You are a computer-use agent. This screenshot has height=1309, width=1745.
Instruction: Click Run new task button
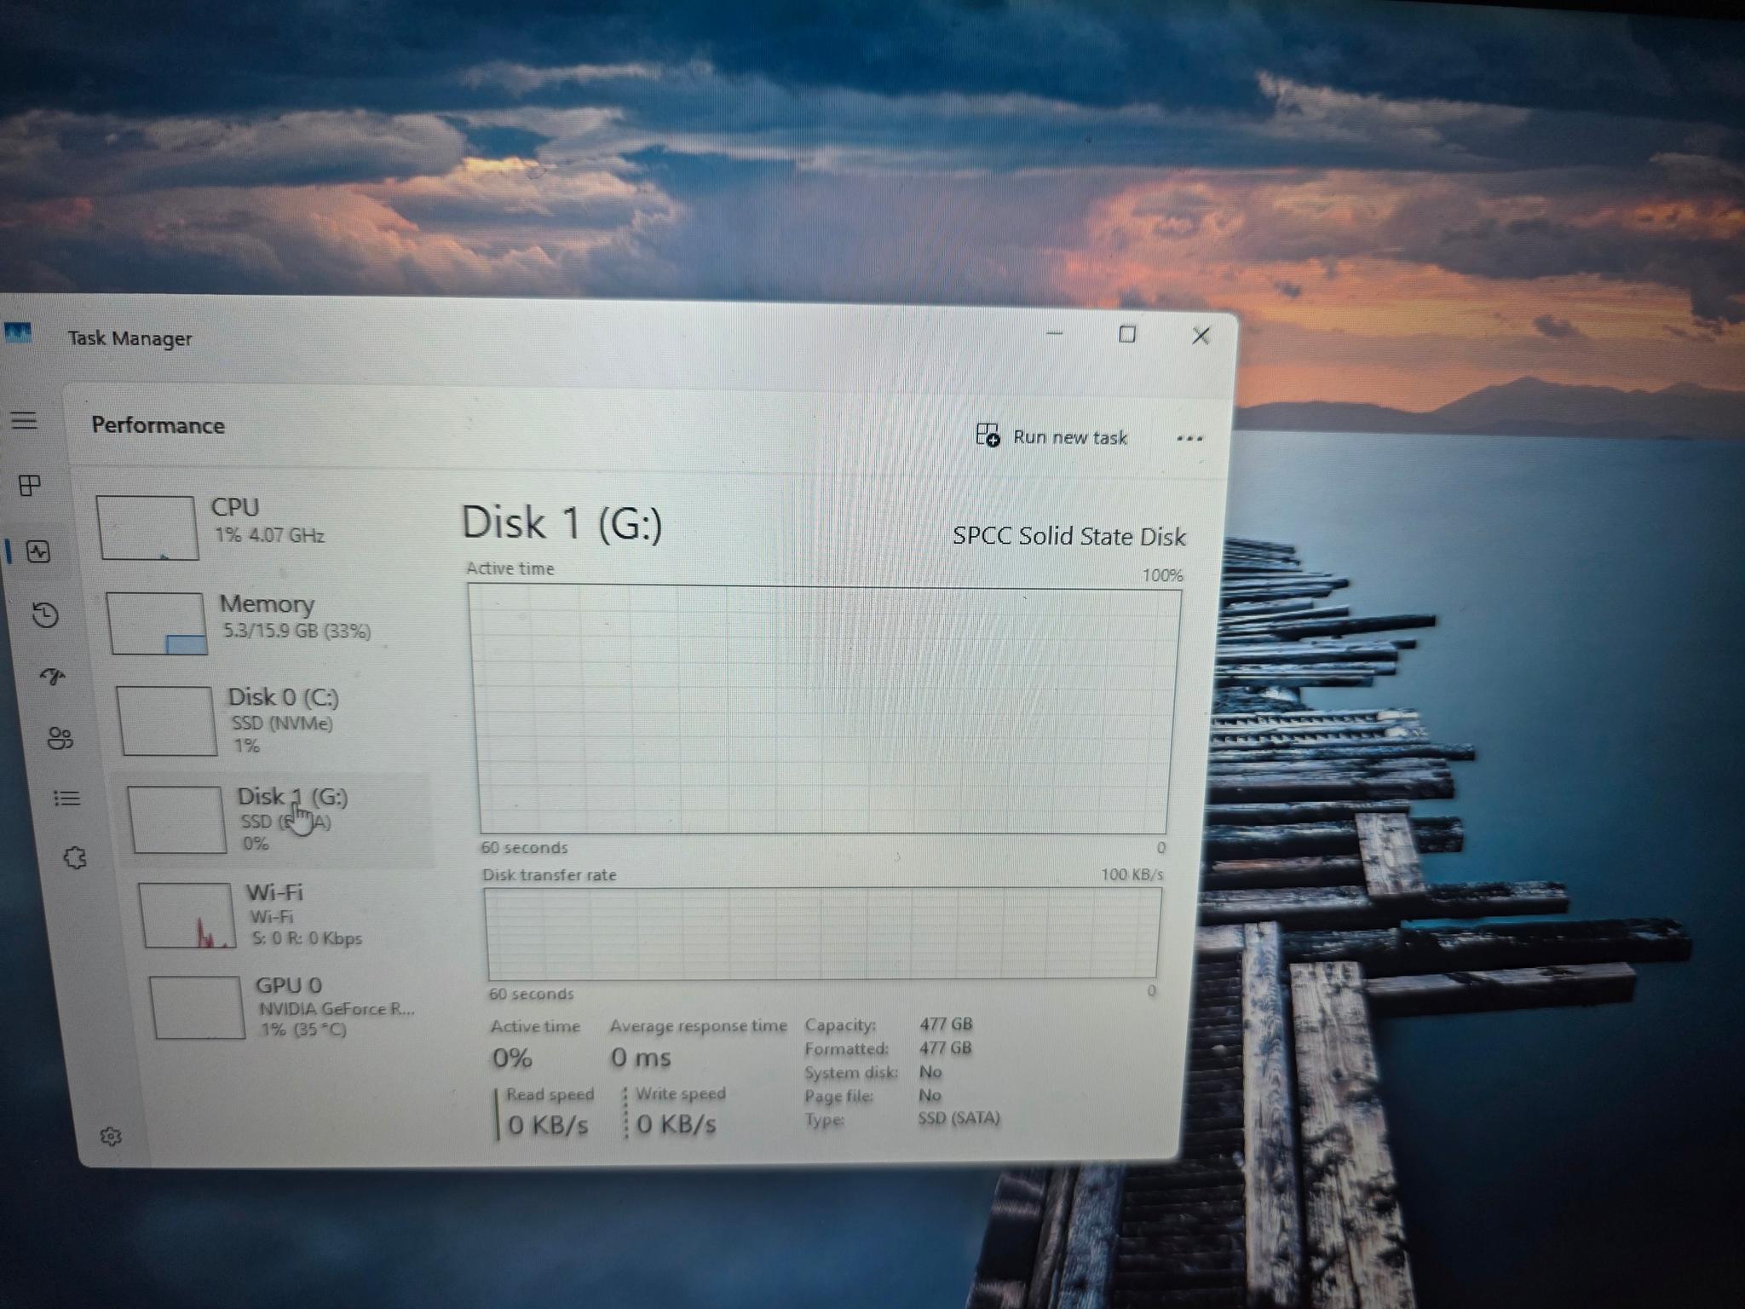[1051, 436]
